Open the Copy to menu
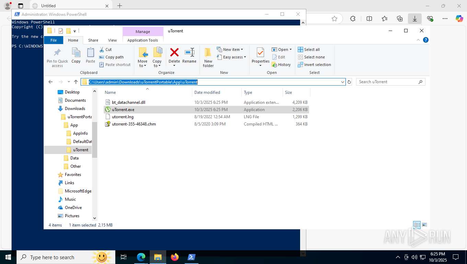This screenshot has width=467, height=264. [x=157, y=57]
